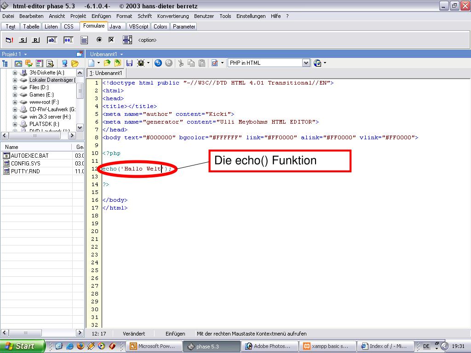Click the syntax check icon with red checkmark
This screenshot has height=353, width=471.
(214, 63)
